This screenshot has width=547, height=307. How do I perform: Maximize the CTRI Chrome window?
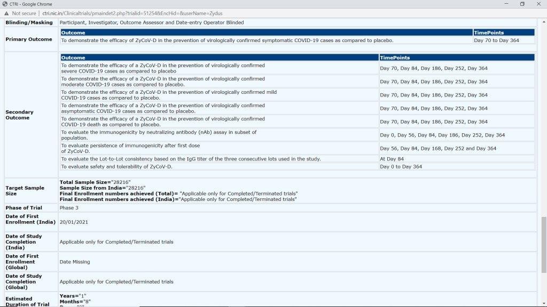[522, 4]
